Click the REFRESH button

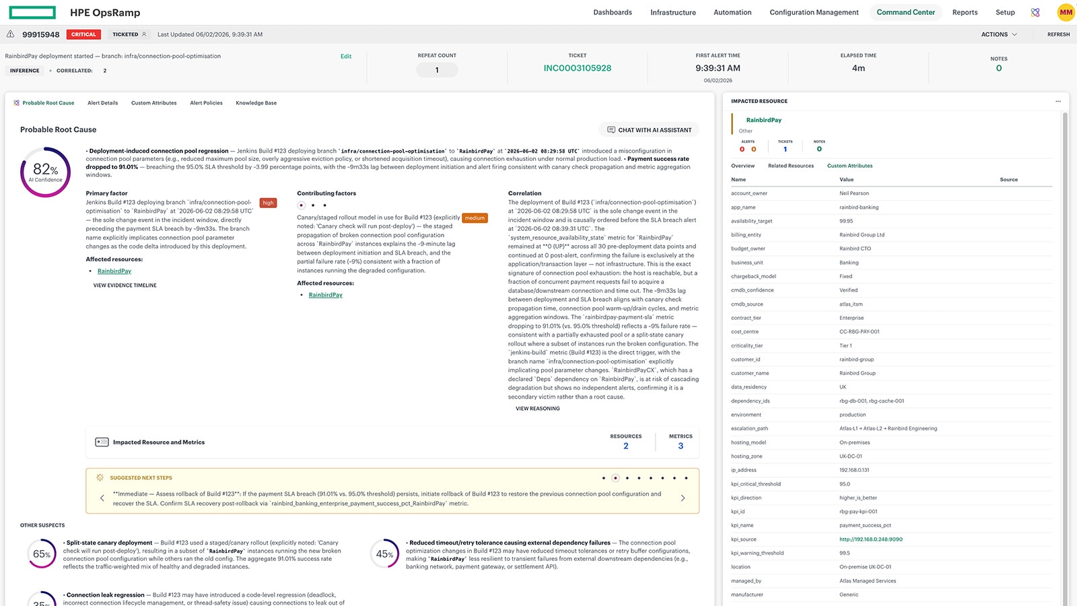1058,34
